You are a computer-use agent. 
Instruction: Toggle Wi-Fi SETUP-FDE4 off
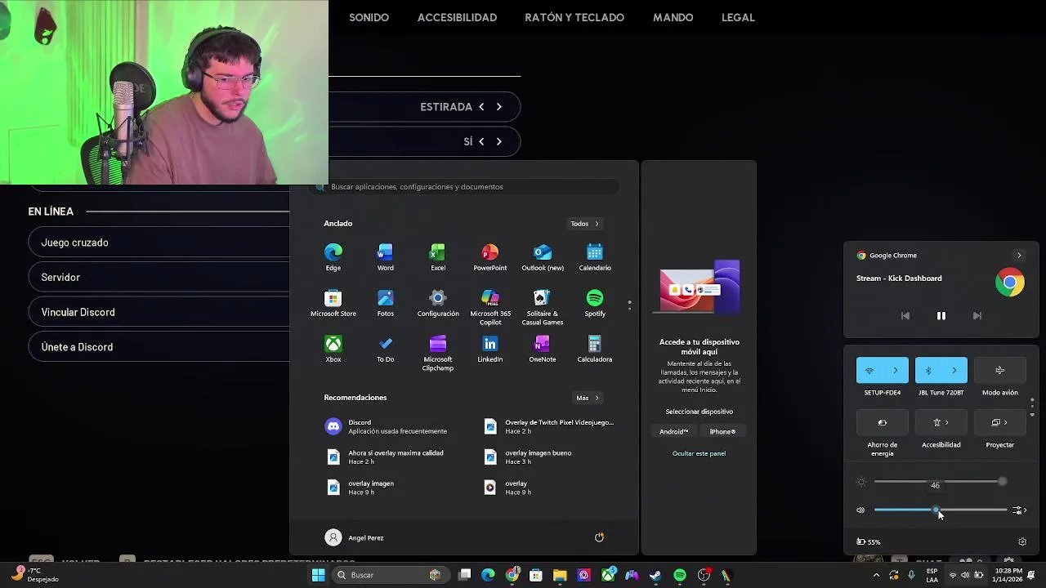click(869, 371)
